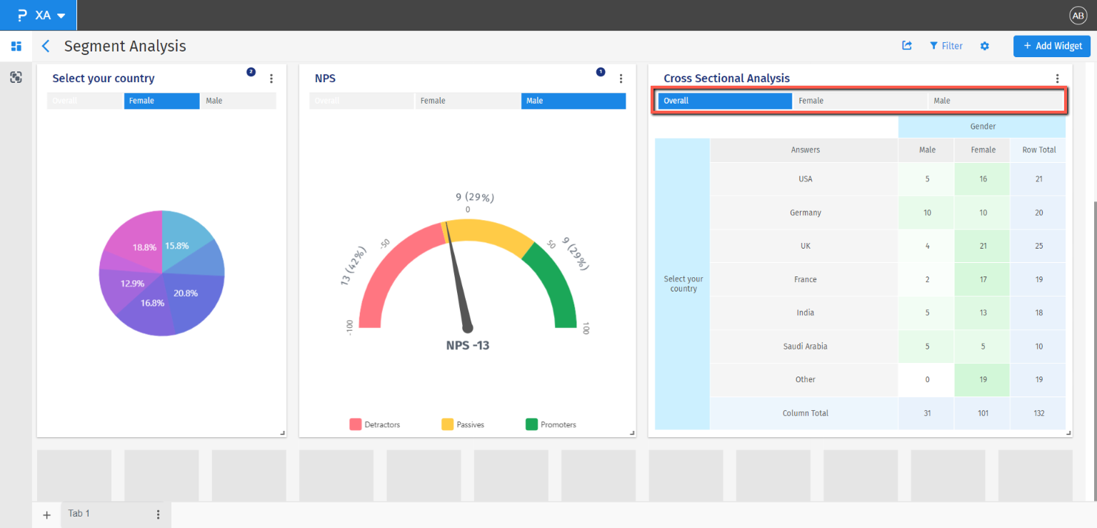Click the Add Widget button
Viewport: 1097px width, 528px height.
1052,46
